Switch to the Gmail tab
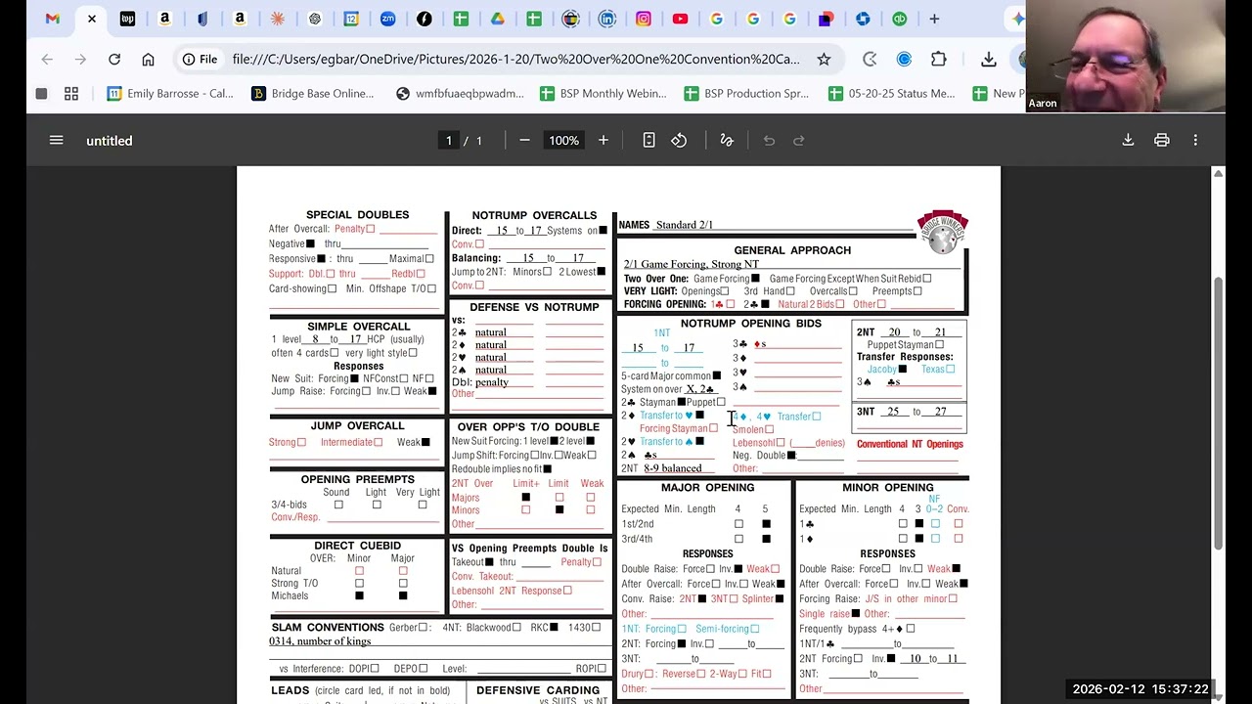1252x704 pixels. coord(53,19)
